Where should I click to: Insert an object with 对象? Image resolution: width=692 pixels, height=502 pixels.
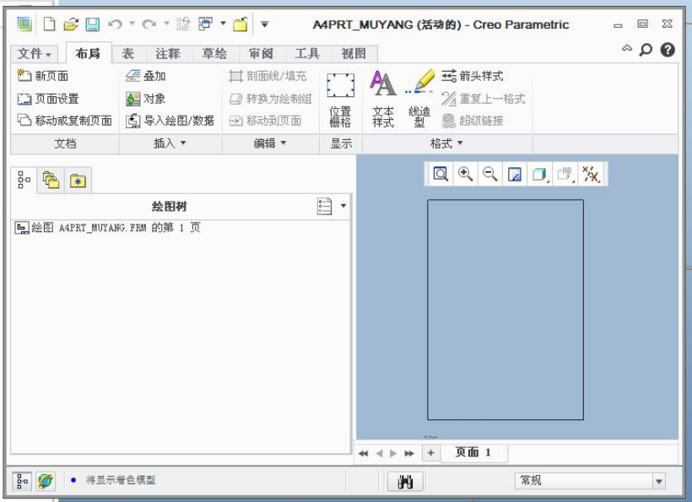click(145, 99)
